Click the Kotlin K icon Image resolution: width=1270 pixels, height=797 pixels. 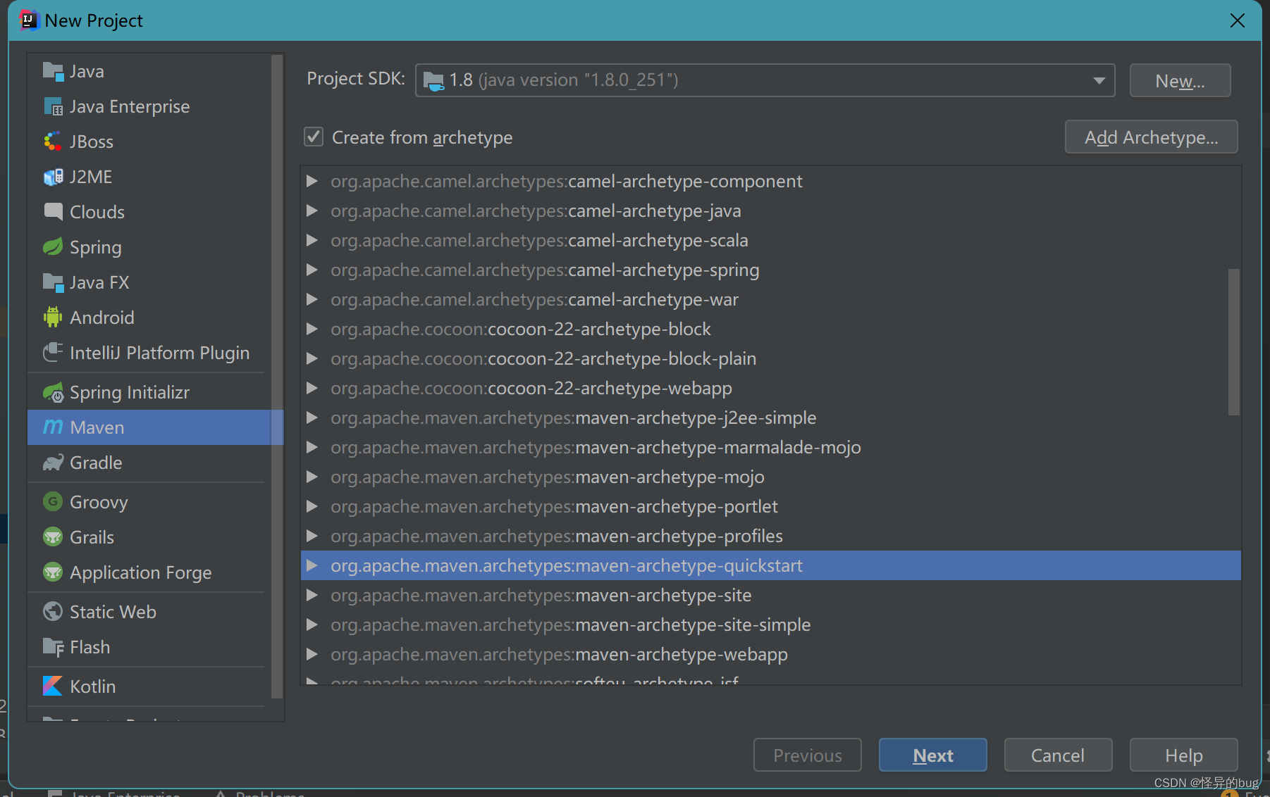click(x=53, y=686)
